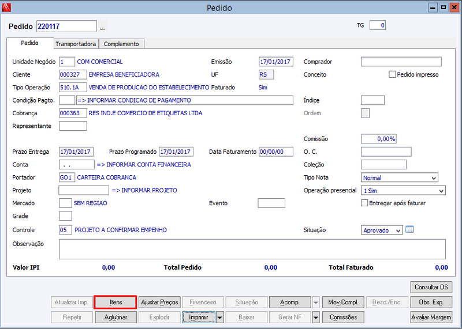Click Avaliar Margem button
Image resolution: width=462 pixels, height=329 pixels.
click(431, 317)
